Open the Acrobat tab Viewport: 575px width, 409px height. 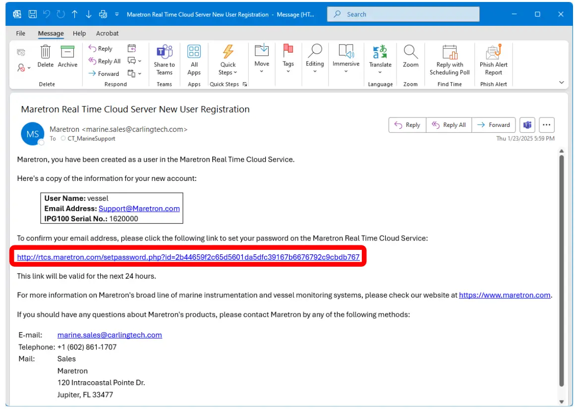pos(107,33)
